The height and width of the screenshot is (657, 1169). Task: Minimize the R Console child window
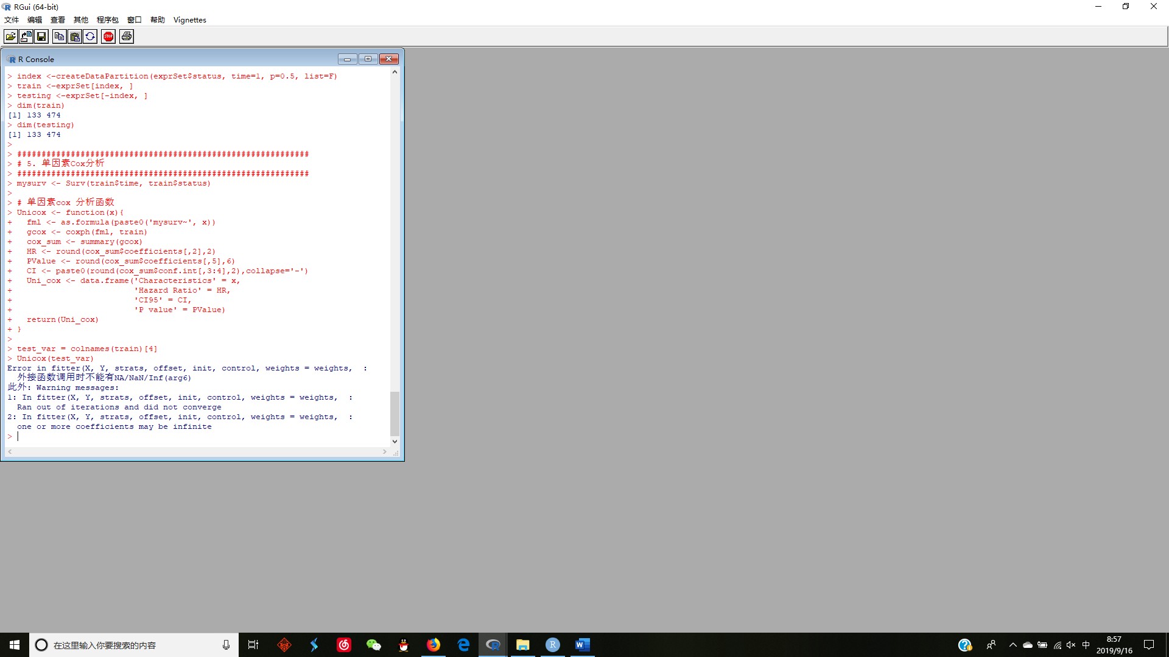[x=348, y=59]
